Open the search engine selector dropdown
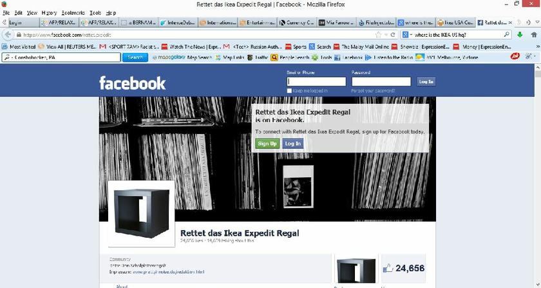 (x=407, y=35)
